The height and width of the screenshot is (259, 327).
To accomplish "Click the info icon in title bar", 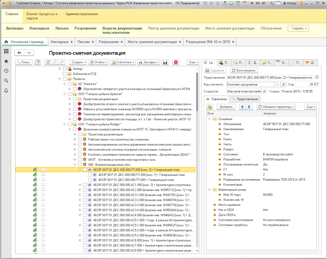I will click(x=301, y=3).
